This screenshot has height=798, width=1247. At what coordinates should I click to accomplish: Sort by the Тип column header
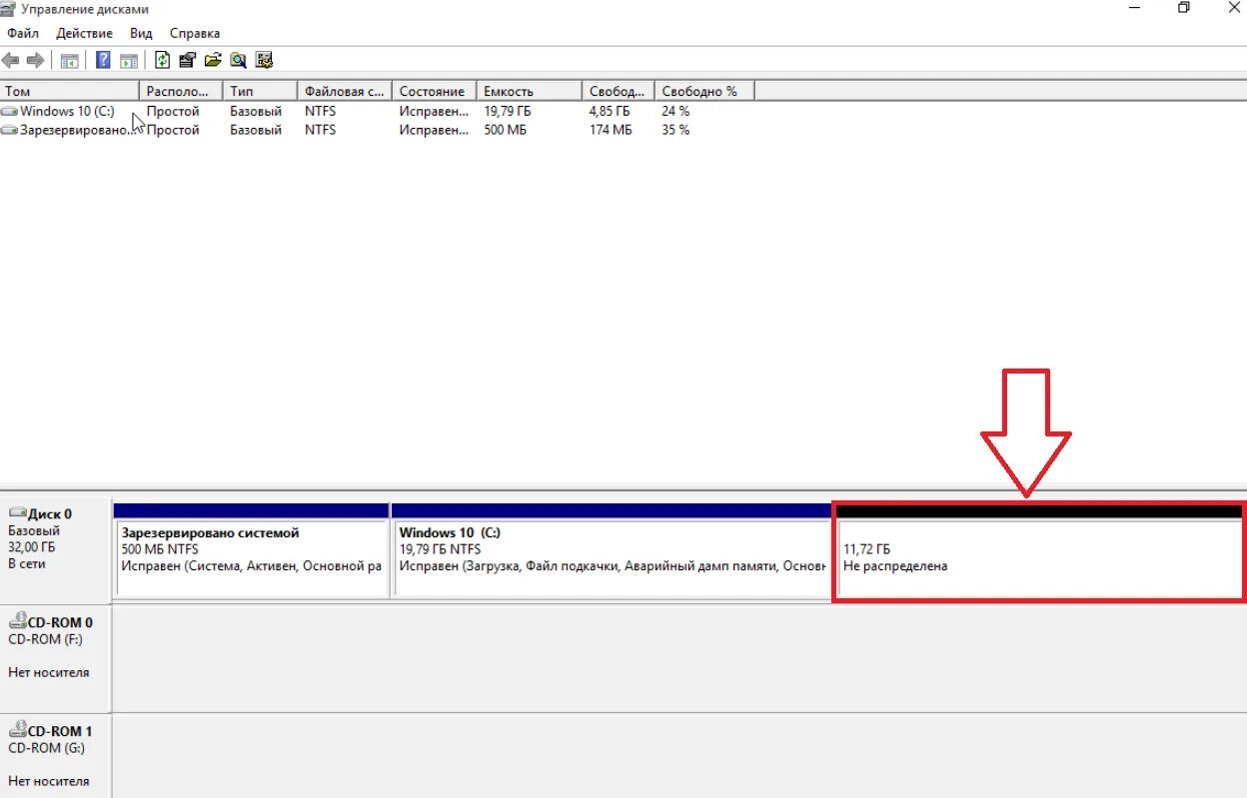pos(260,91)
